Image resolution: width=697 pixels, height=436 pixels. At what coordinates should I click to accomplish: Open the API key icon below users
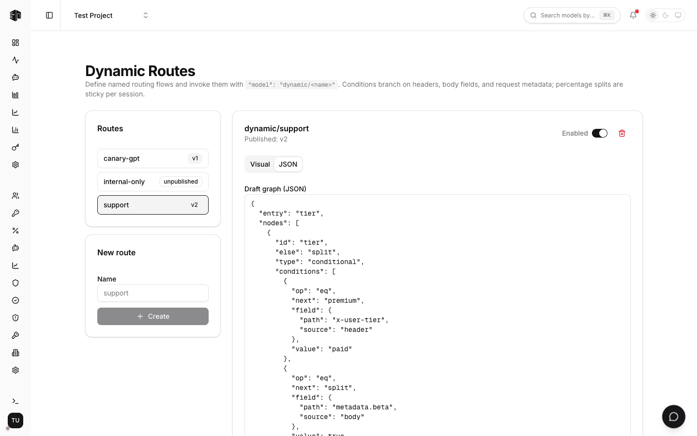15,213
